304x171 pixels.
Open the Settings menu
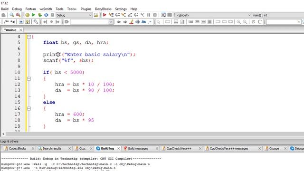pos(121,9)
